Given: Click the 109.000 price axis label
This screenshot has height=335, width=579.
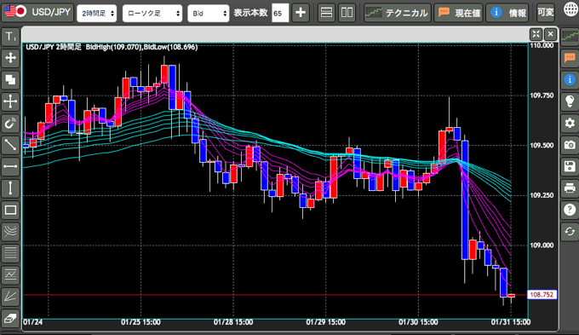Looking at the screenshot, I should [542, 245].
